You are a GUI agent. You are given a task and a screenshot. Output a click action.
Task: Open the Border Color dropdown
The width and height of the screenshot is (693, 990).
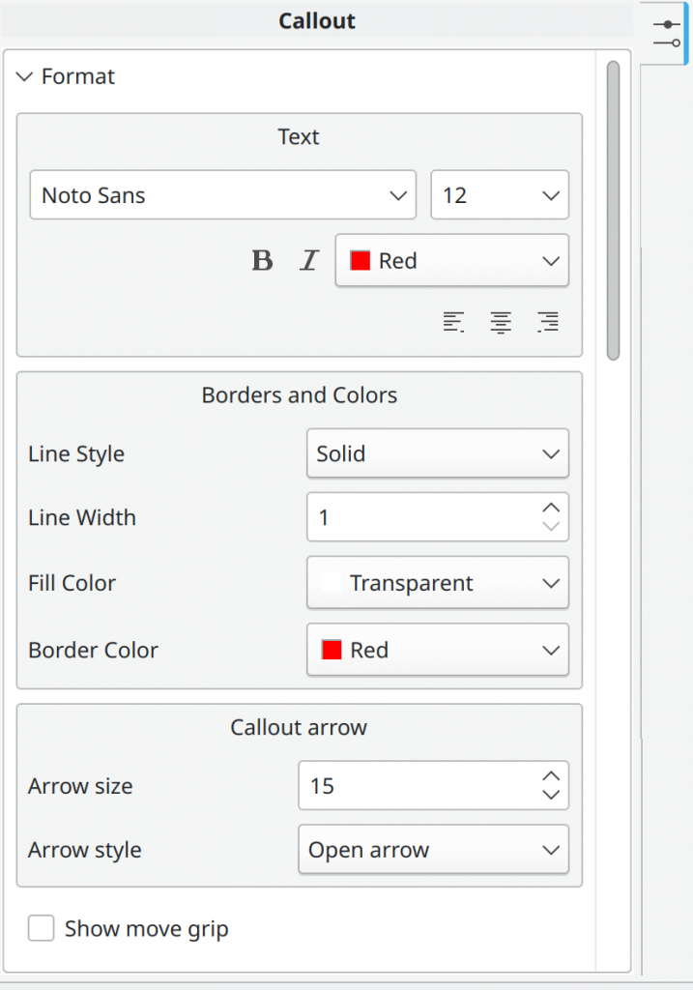pos(437,650)
